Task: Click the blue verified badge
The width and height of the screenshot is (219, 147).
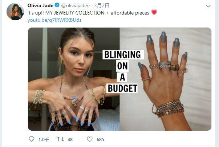Action: tap(57, 5)
